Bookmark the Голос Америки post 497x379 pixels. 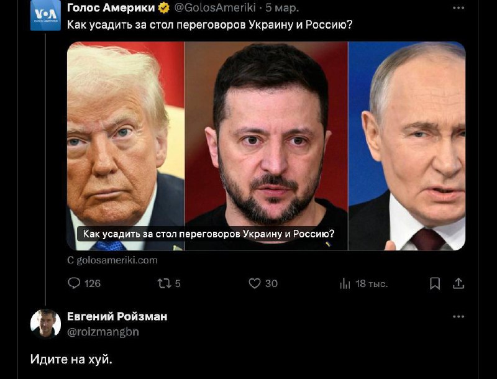(x=435, y=283)
